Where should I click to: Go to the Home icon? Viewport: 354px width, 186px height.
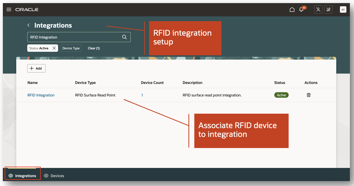coord(292,10)
